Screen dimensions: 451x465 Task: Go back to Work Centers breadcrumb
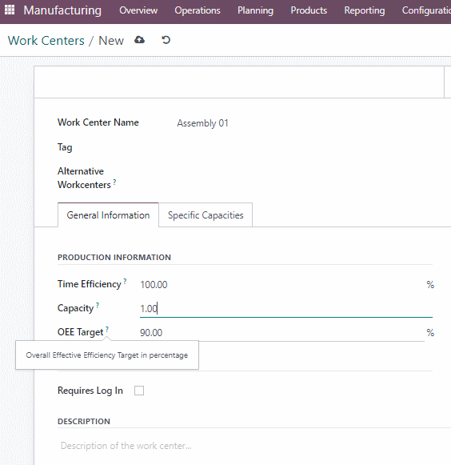[x=46, y=40]
